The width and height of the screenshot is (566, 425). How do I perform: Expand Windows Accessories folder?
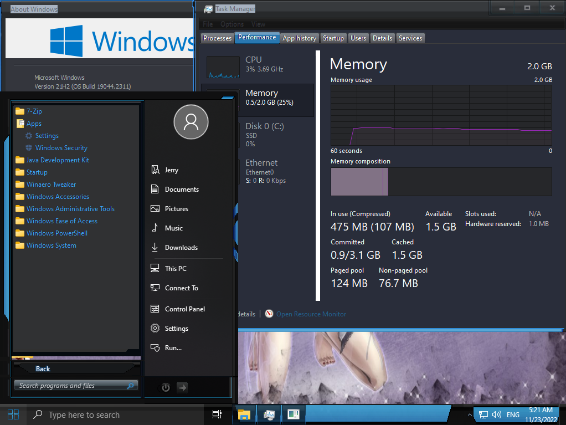53,197
